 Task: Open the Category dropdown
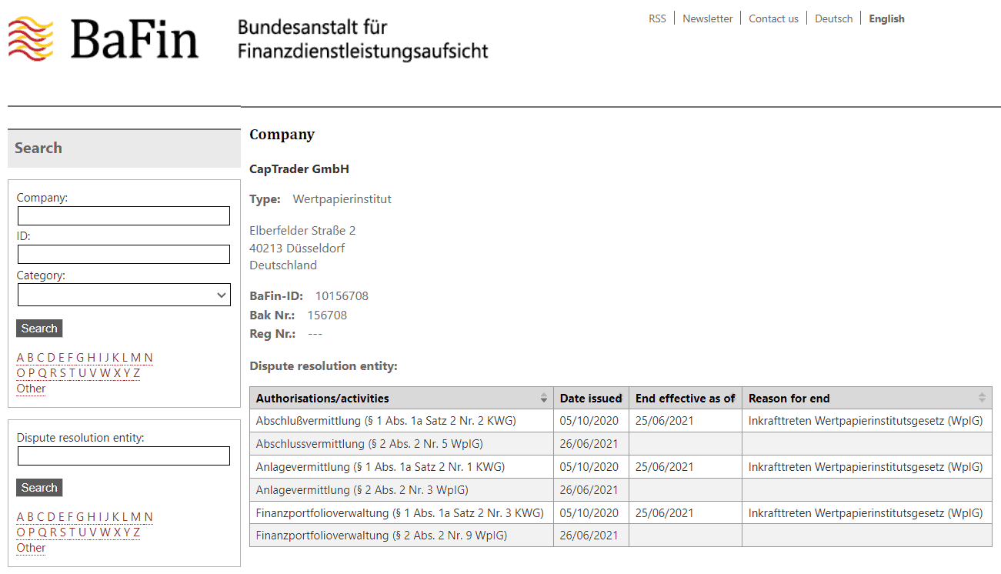[124, 295]
